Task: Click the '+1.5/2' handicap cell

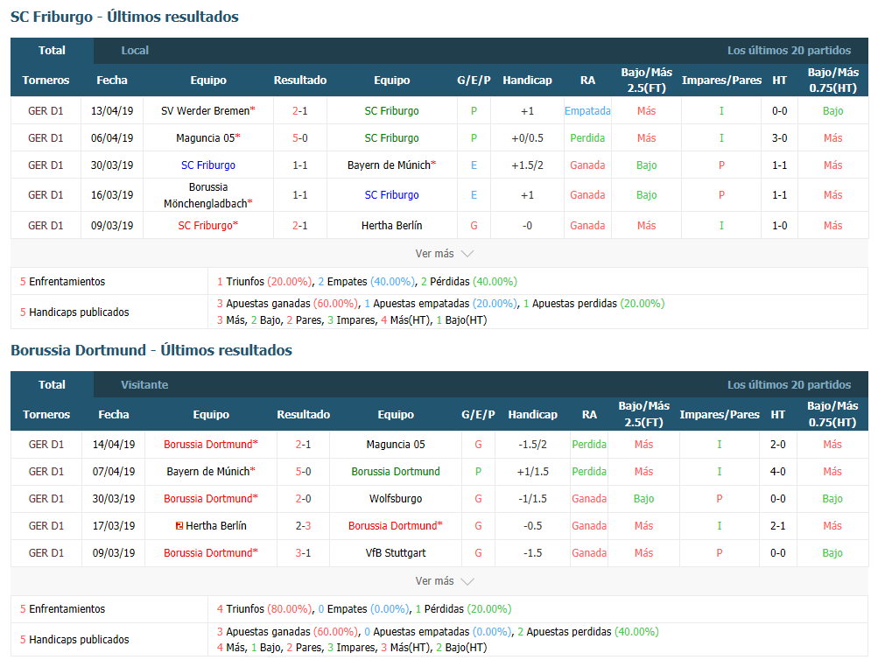Action: [x=527, y=165]
